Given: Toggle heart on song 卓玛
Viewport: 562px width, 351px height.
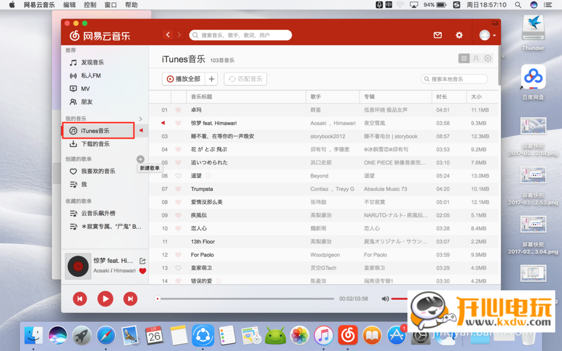Looking at the screenshot, I should point(178,110).
